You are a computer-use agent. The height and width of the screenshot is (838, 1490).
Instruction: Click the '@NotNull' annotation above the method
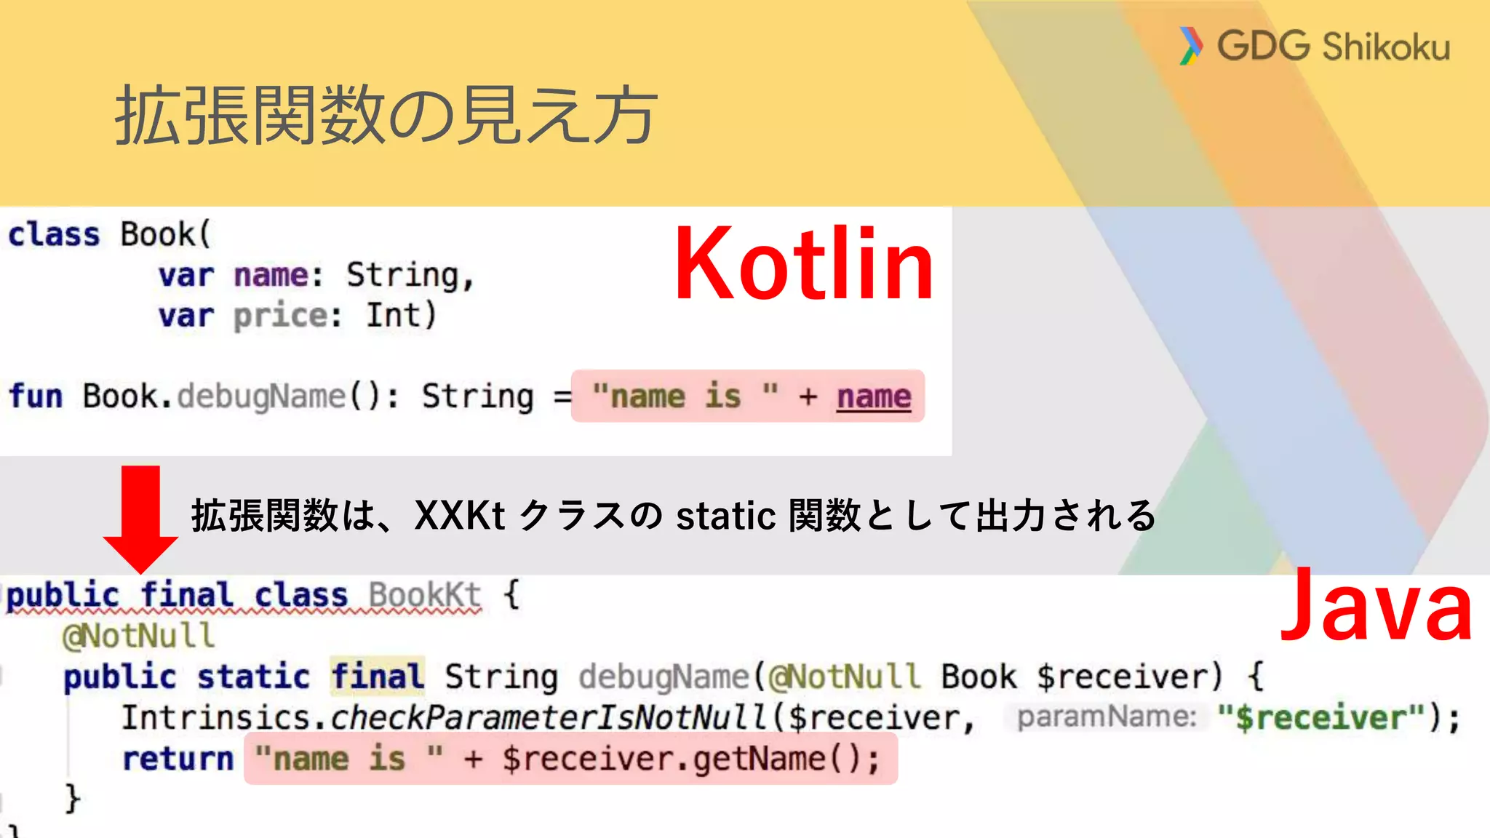tap(139, 636)
